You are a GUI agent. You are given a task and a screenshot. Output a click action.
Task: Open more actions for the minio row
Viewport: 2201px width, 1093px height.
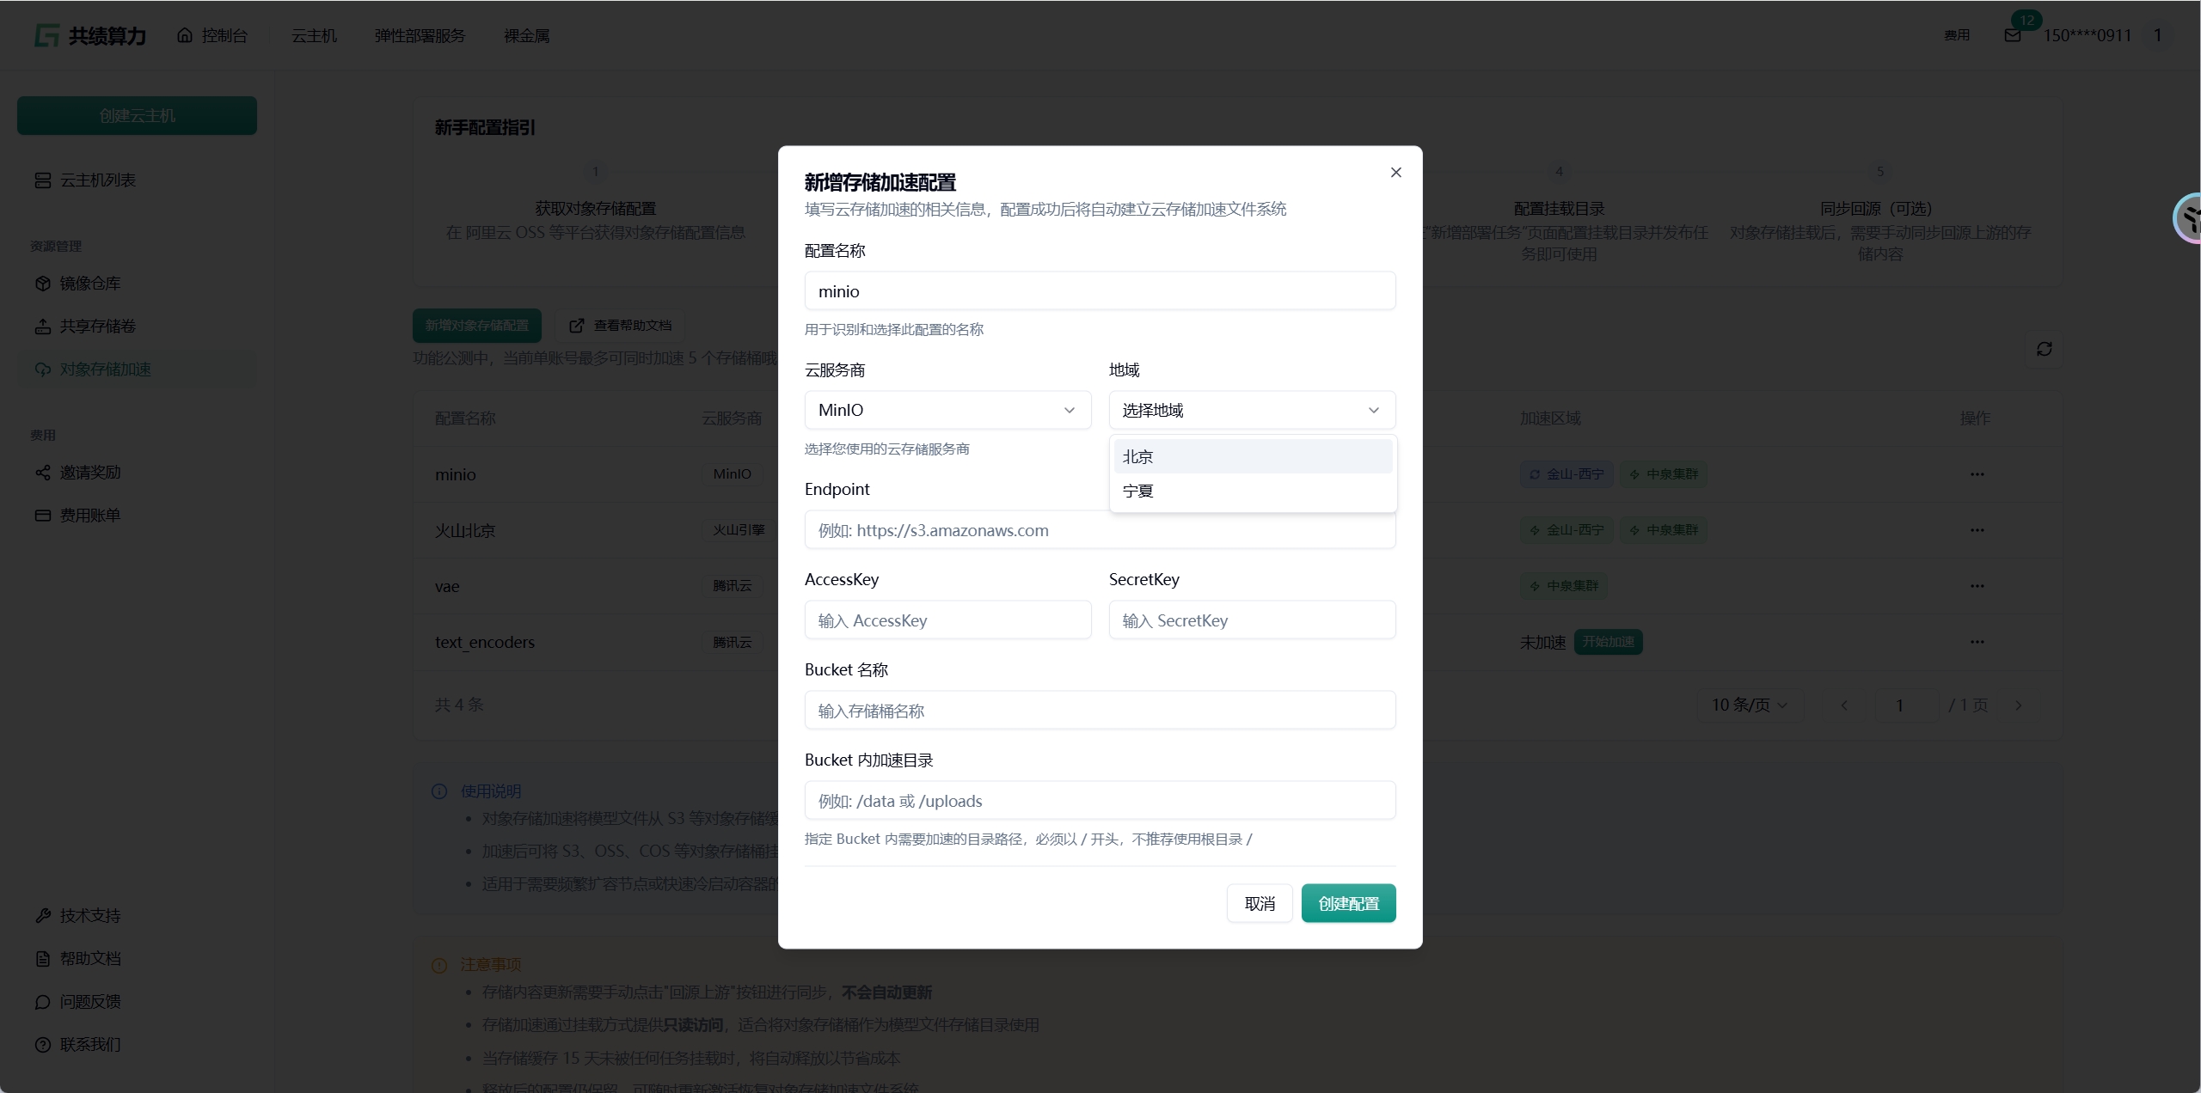(1977, 474)
